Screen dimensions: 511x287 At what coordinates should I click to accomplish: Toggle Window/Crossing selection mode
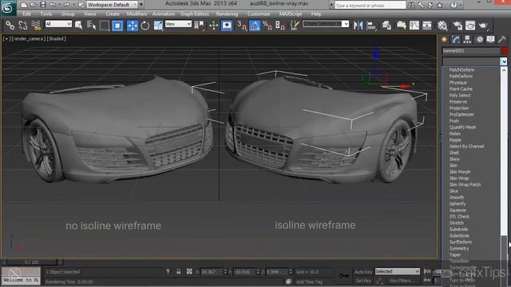pos(117,25)
